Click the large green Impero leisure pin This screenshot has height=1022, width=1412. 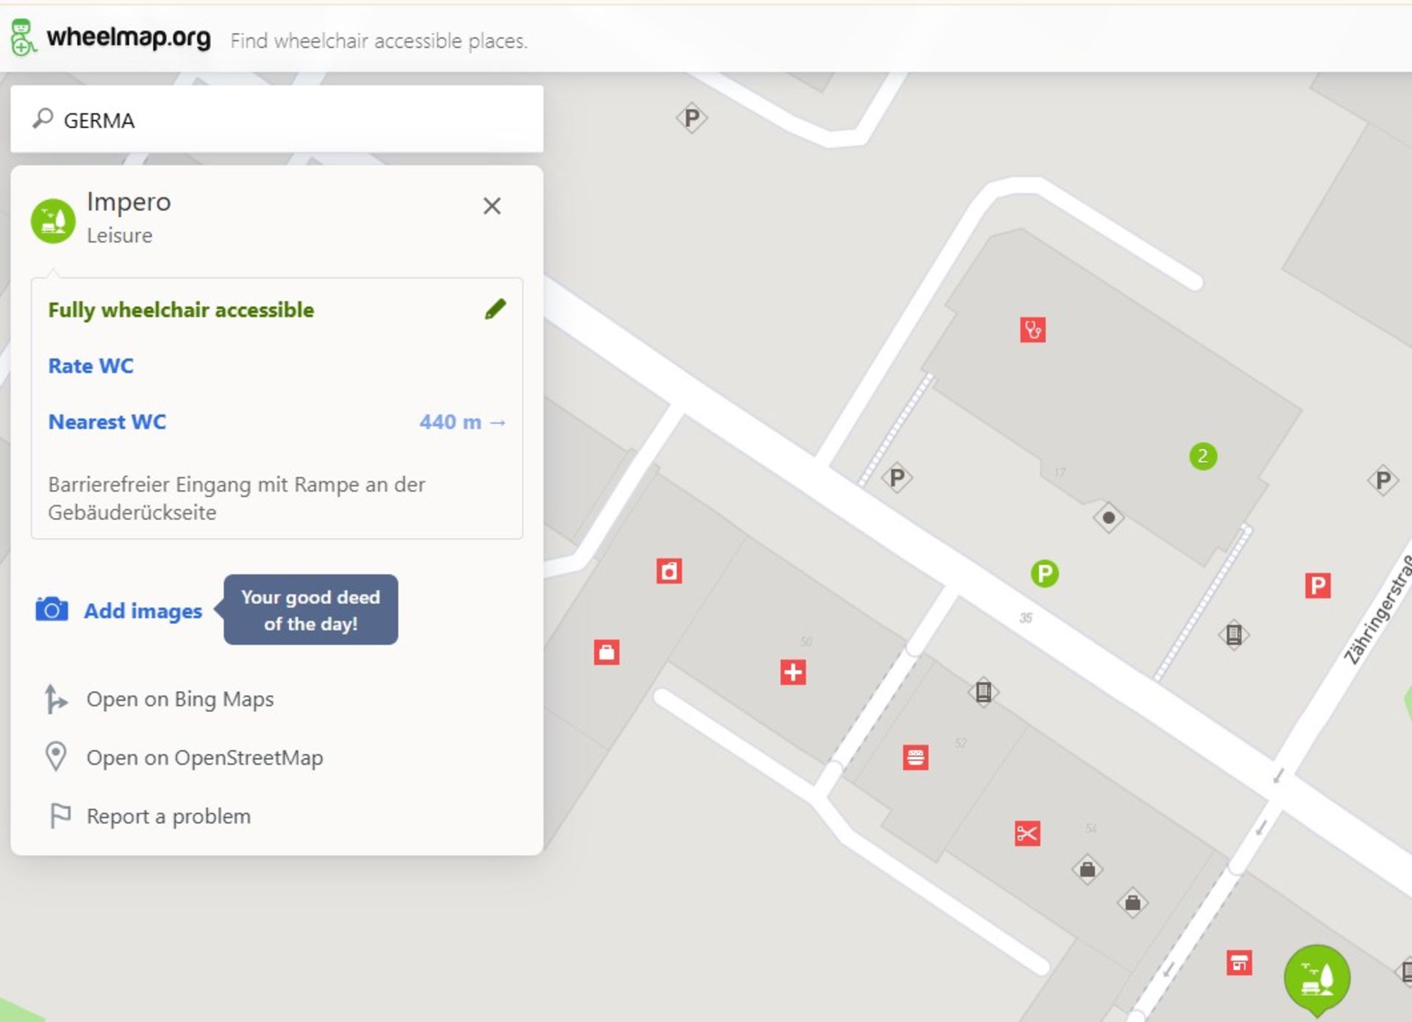tap(1316, 977)
